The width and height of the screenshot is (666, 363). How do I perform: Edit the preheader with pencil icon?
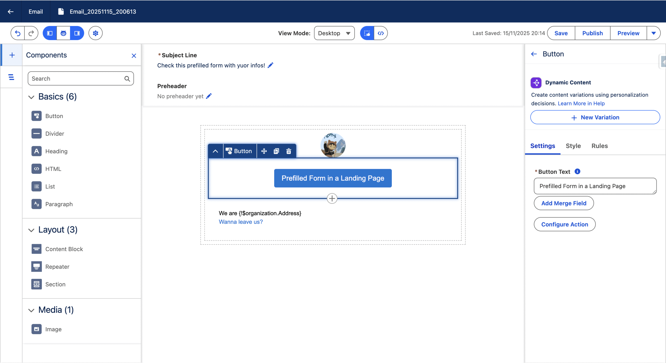(x=209, y=96)
